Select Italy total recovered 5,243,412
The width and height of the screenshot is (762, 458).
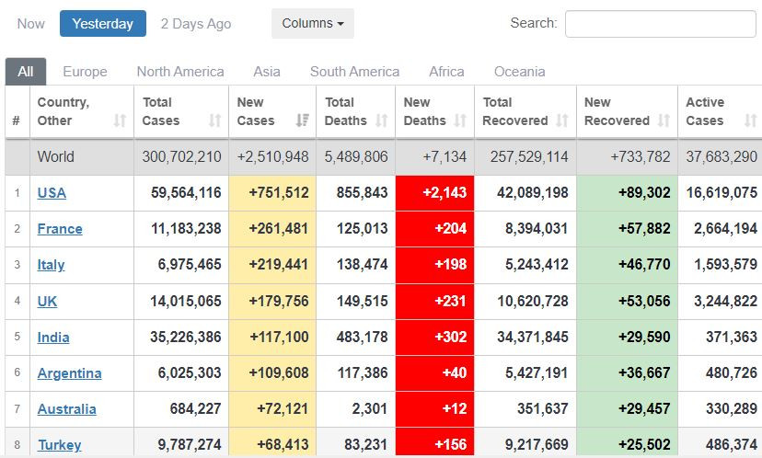click(x=537, y=265)
